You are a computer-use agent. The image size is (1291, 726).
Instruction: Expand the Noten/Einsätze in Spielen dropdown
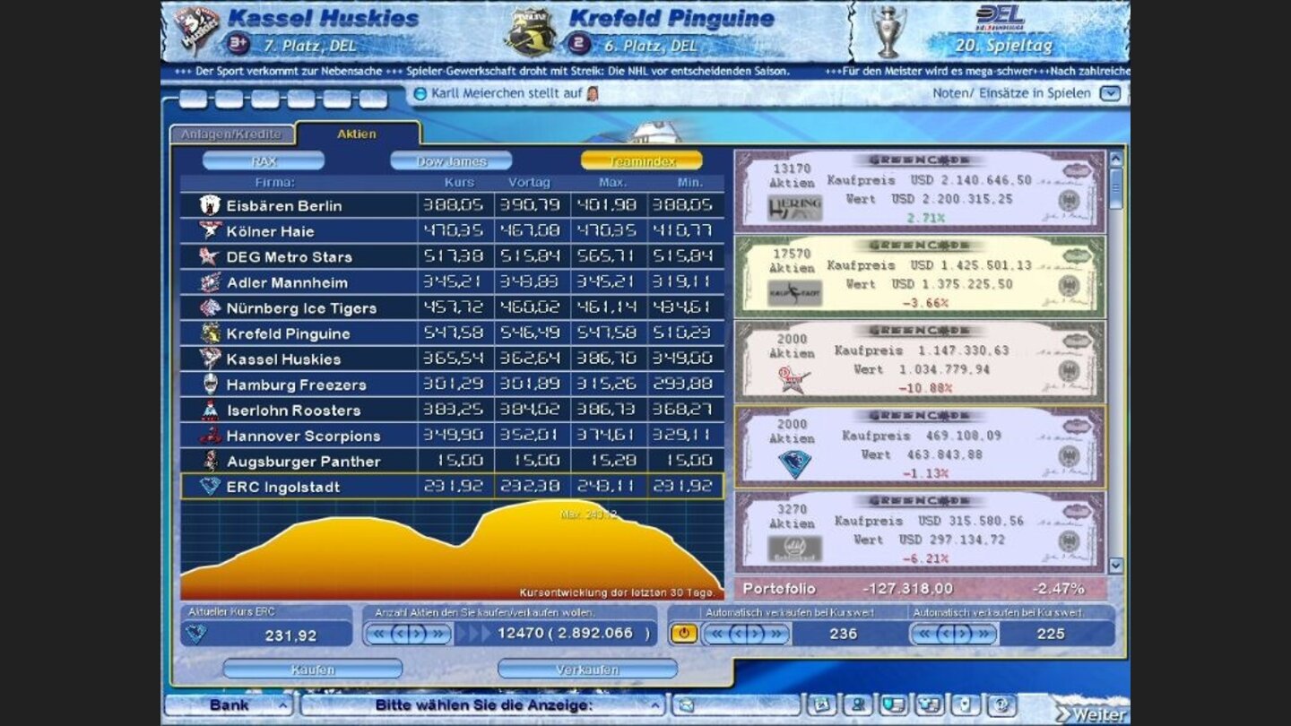(x=1110, y=93)
